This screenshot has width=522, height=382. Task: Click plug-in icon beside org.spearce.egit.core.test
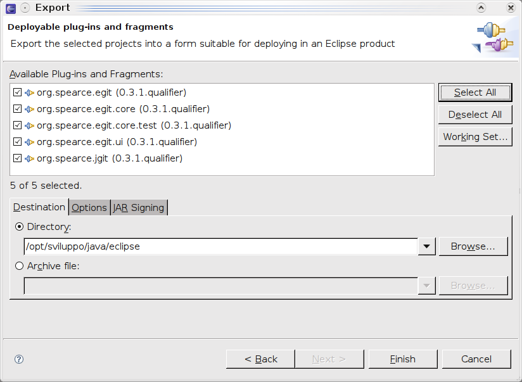pos(29,125)
